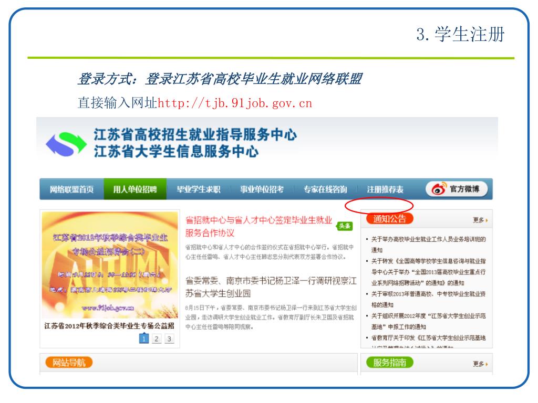The width and height of the screenshot is (538, 403).
Task: Click summary text 省招就中心和省人才中心的合作签约仪式
Action: [270, 252]
